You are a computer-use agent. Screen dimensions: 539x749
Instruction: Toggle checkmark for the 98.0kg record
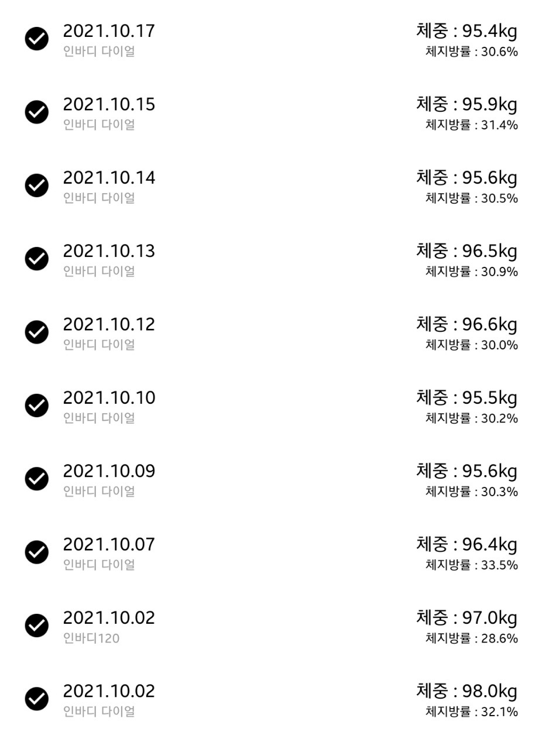coord(36,699)
